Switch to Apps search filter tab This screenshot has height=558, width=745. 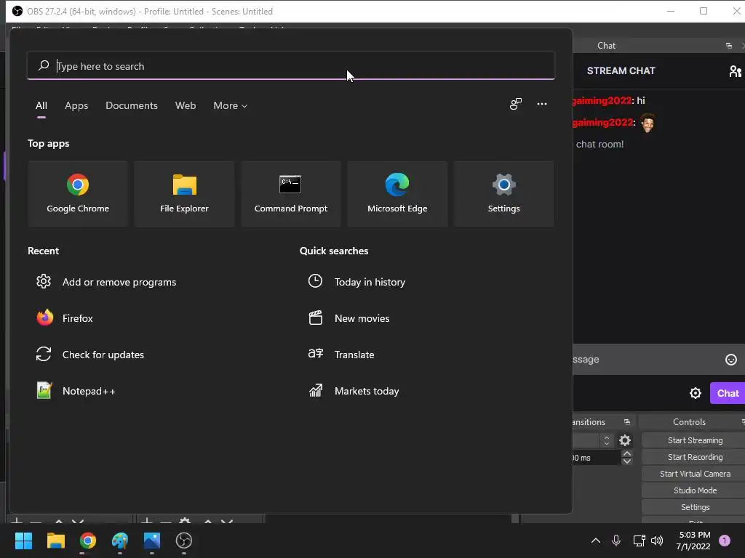[x=76, y=105]
